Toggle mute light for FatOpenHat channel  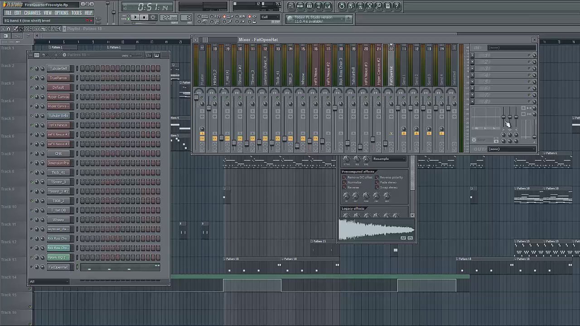coord(31,267)
